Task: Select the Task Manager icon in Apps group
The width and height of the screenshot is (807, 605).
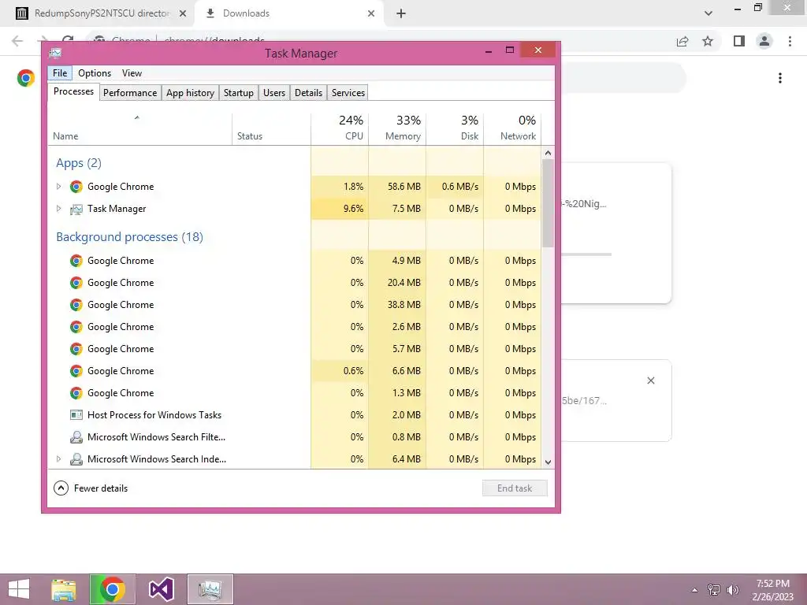Action: pos(76,209)
